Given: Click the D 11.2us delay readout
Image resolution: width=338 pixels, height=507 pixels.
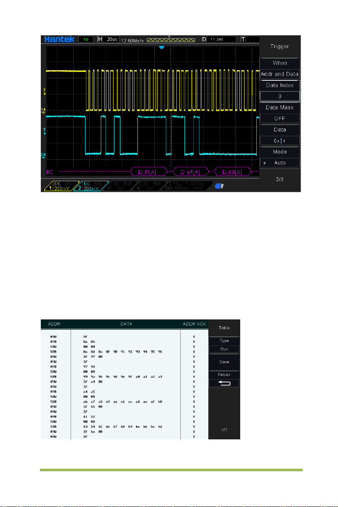Looking at the screenshot, I should tap(219, 39).
